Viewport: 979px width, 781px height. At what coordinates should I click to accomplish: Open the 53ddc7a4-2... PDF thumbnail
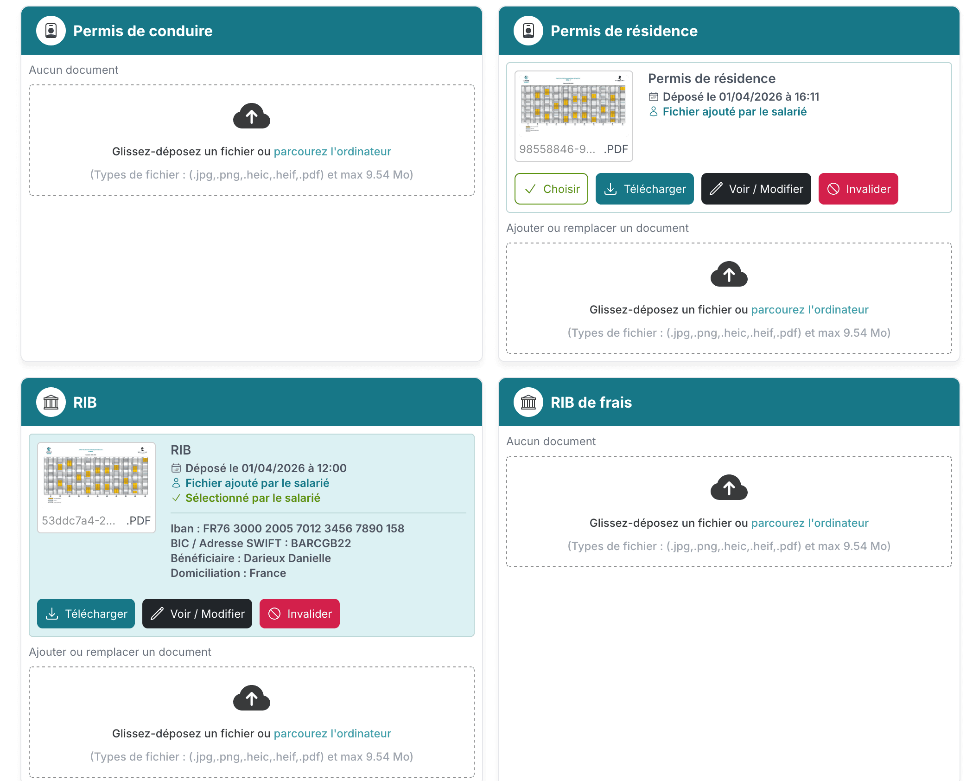tap(96, 487)
